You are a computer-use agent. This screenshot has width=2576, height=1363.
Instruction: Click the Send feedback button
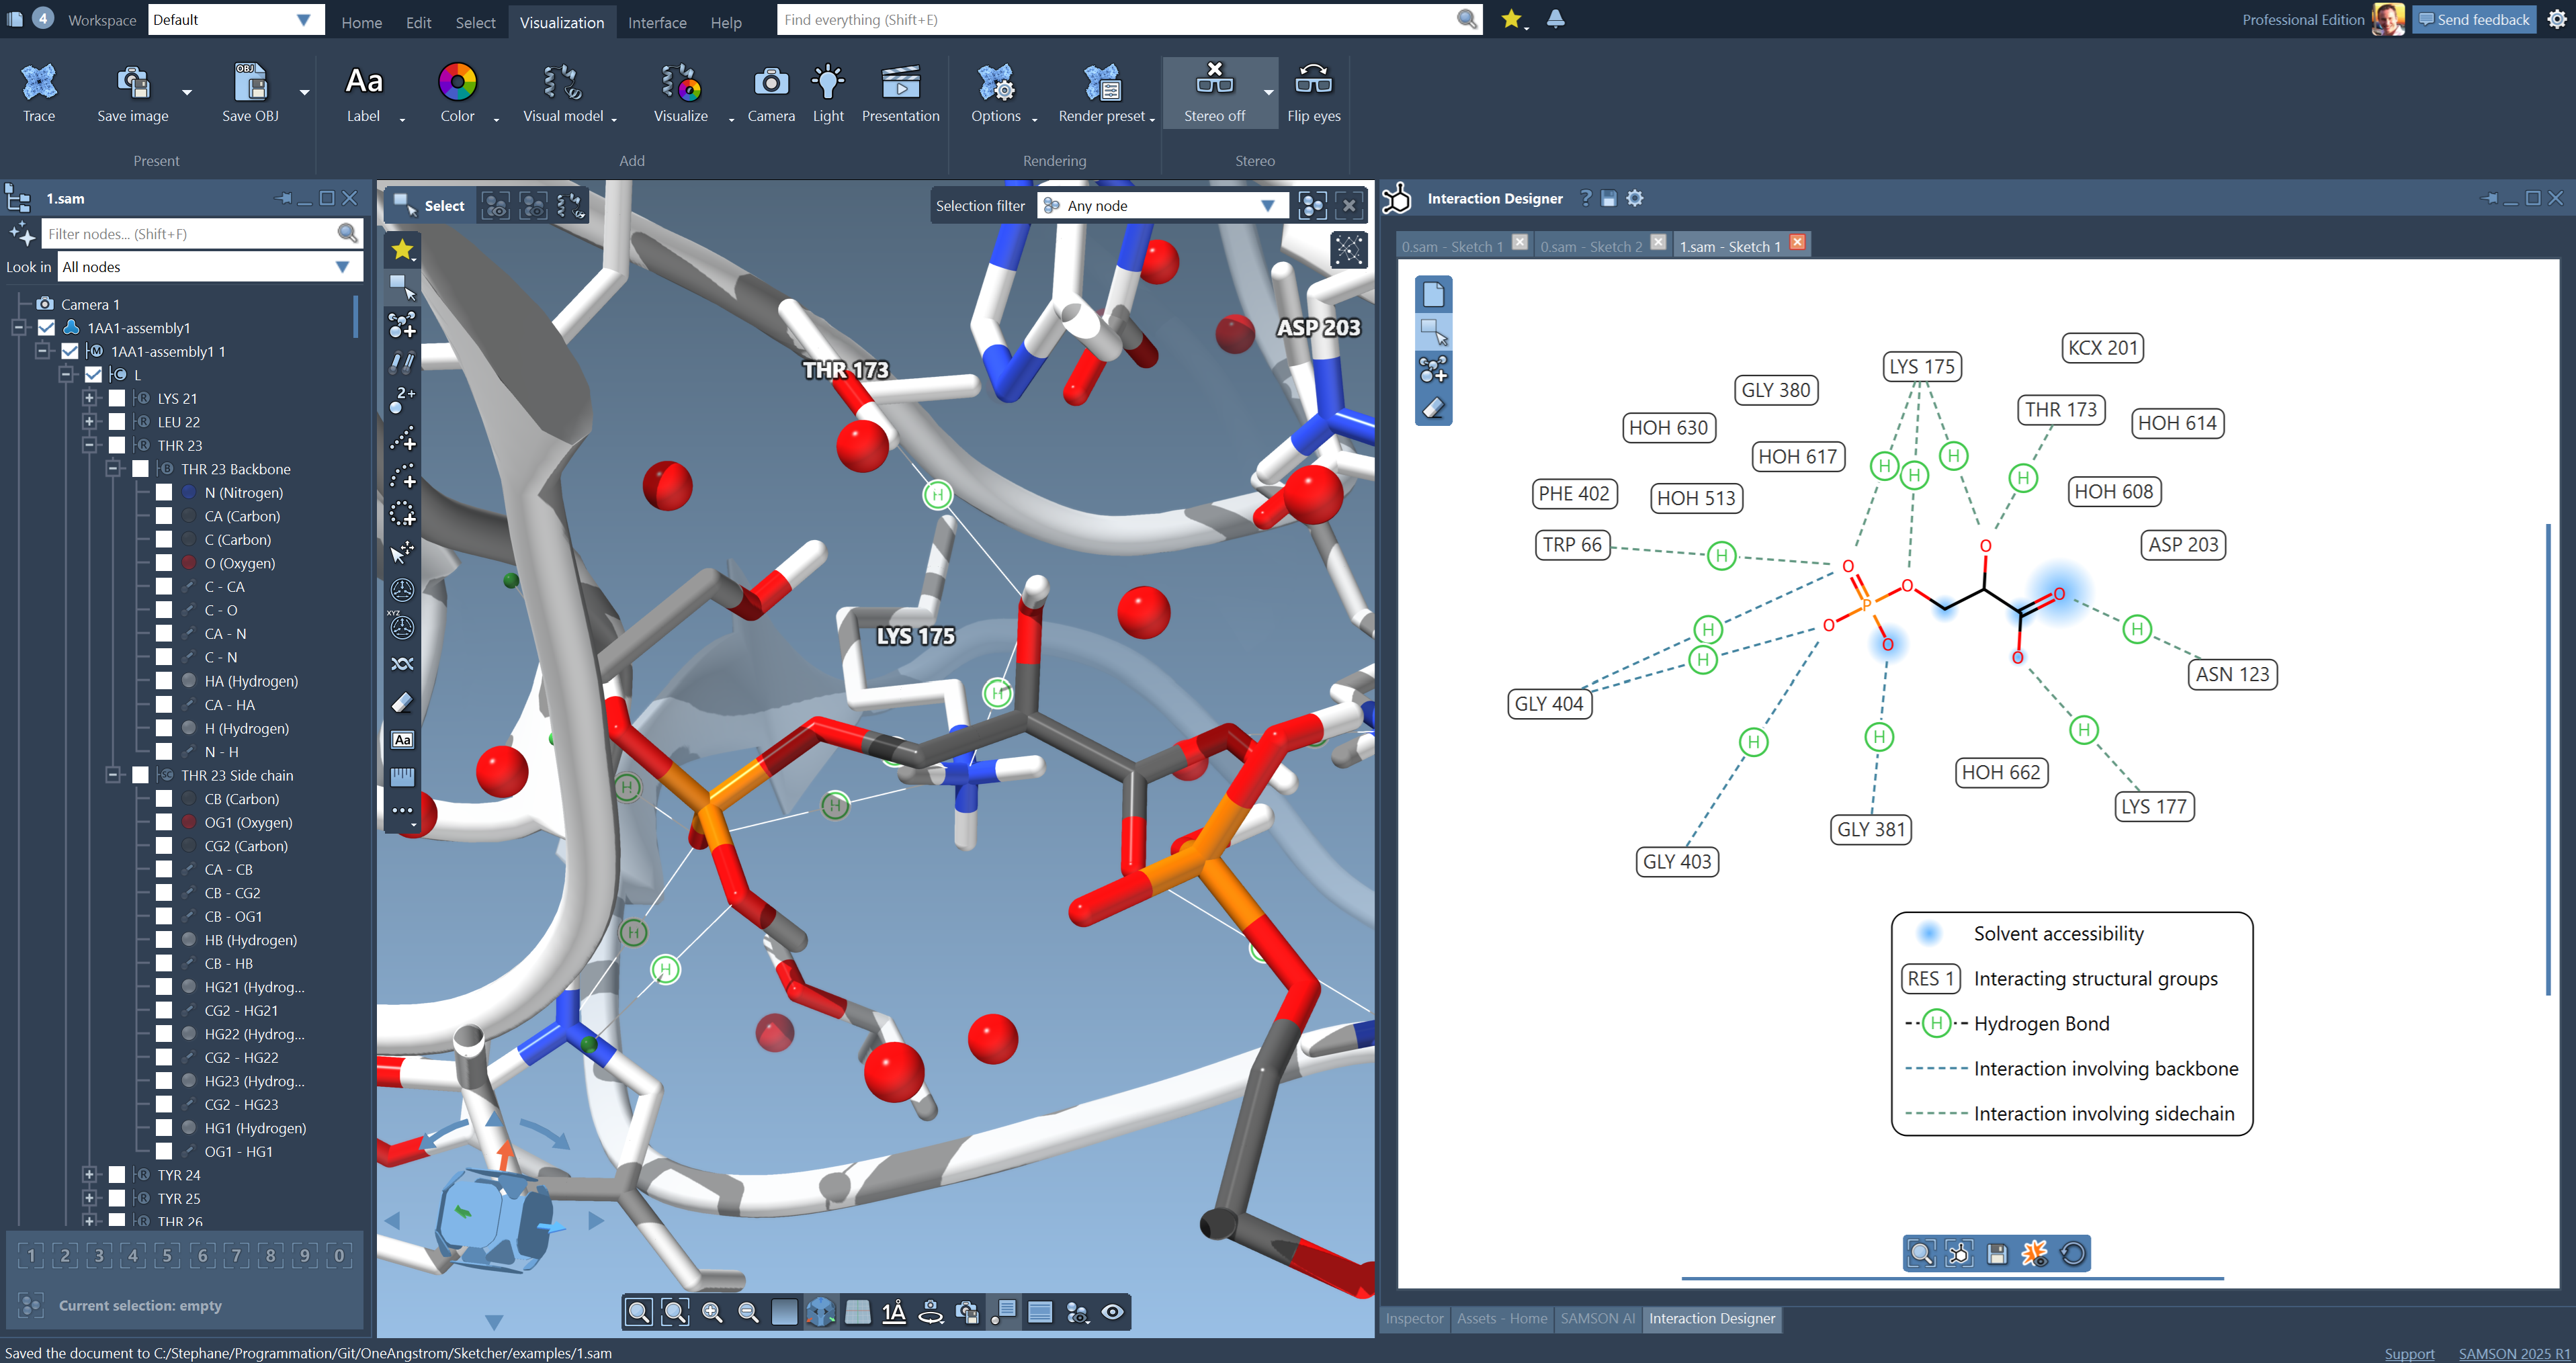click(2473, 19)
